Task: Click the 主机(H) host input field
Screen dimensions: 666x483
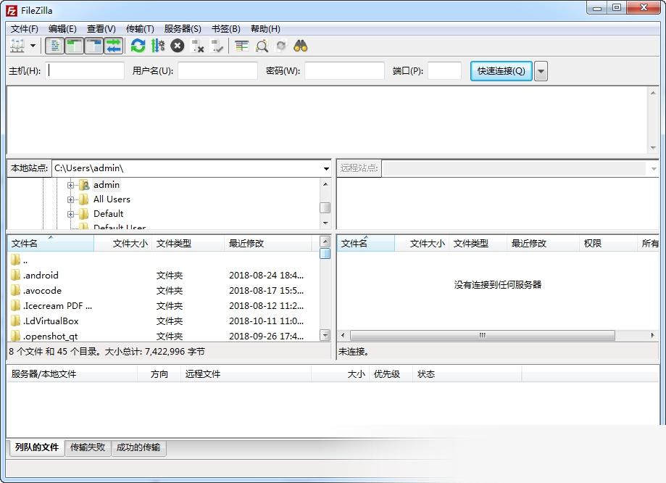Action: [x=85, y=70]
